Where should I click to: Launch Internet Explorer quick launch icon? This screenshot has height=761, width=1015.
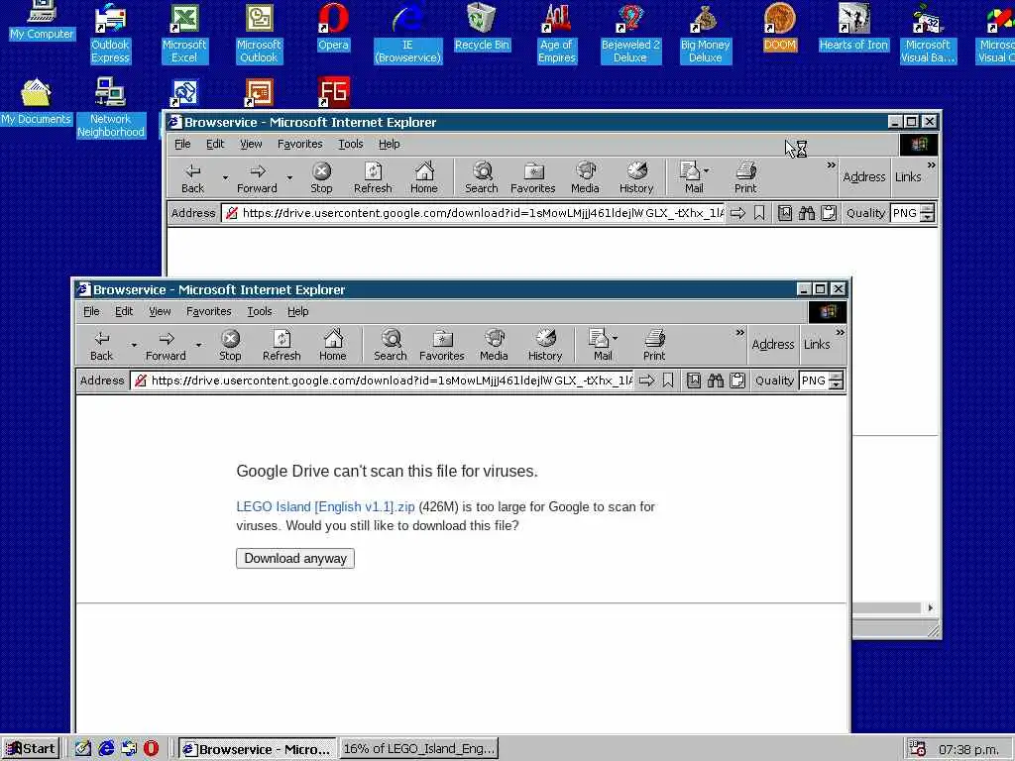(x=106, y=749)
